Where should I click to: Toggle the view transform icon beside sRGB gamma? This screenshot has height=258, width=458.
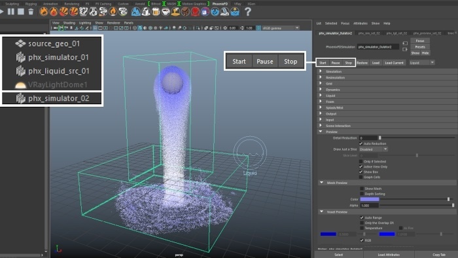(258, 28)
